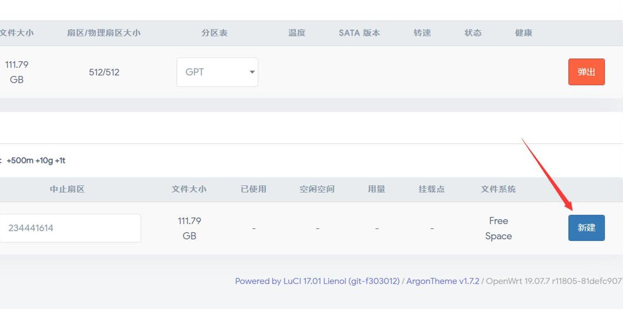Viewport: 623px width, 309px height.
Task: Click the 扇区/物理扇区大小 column header
Action: click(104, 33)
